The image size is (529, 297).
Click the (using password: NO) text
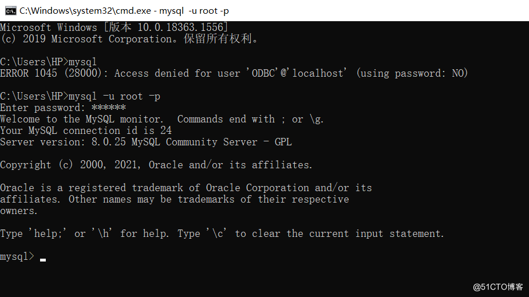click(412, 73)
